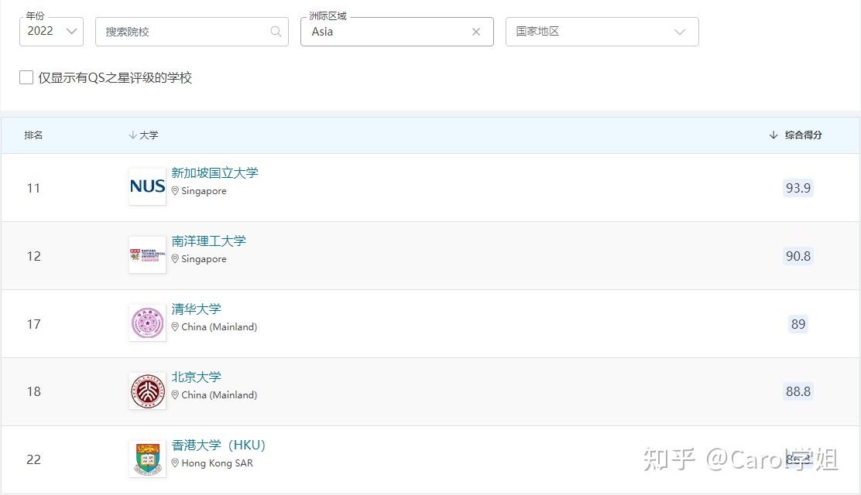Clear the Asia region filter

(x=476, y=32)
